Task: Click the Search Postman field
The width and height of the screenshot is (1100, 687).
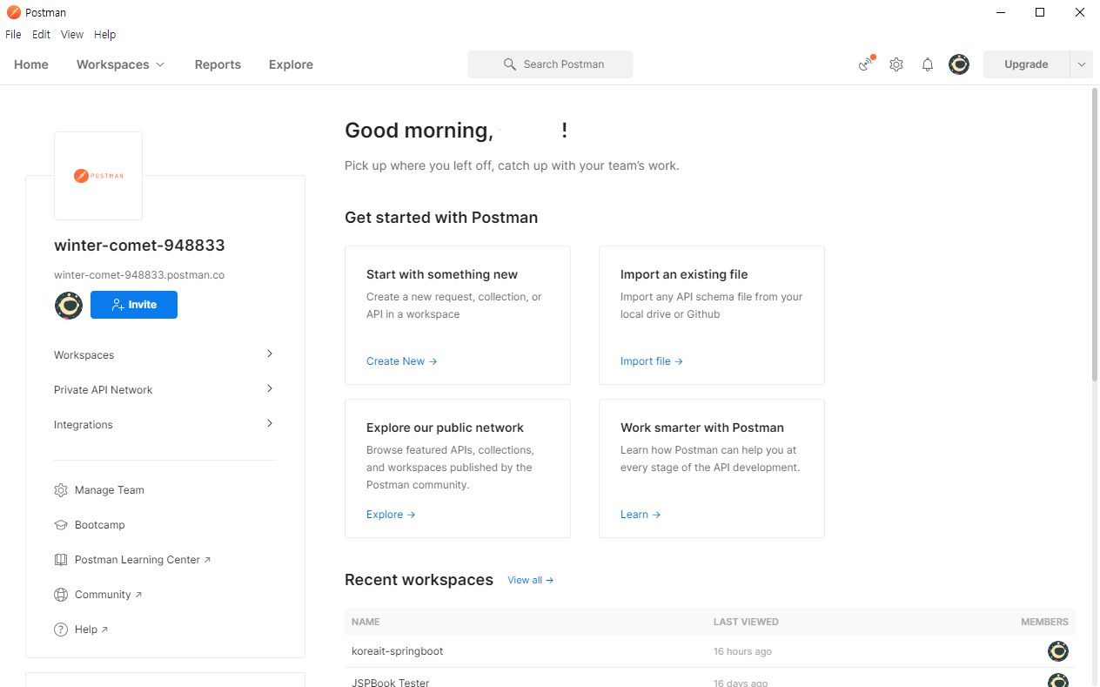Action: click(x=550, y=64)
